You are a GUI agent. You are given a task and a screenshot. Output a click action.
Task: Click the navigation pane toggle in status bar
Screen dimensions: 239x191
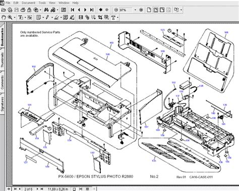point(9,189)
